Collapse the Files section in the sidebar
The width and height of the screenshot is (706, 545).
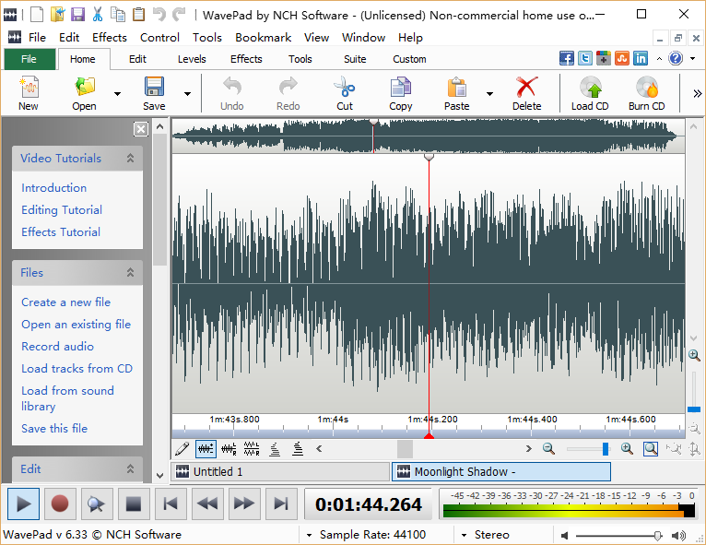tap(130, 273)
